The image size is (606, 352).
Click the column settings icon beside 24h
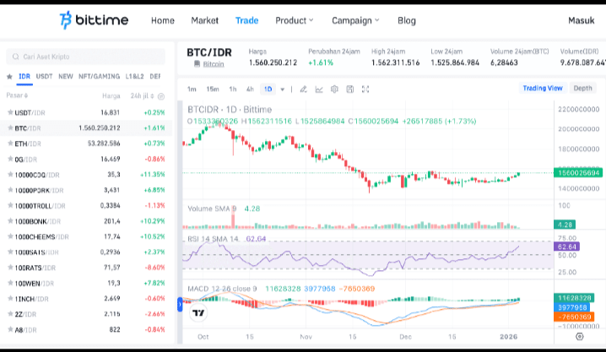tap(161, 96)
